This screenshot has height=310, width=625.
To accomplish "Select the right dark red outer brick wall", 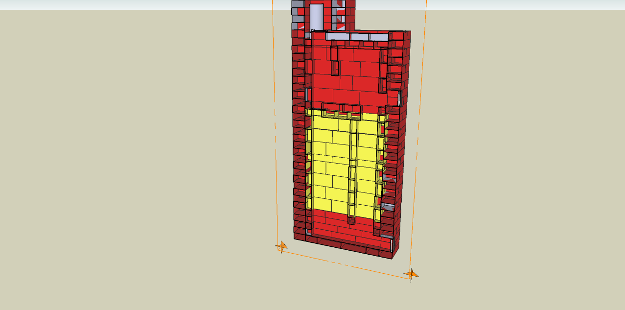I will [399, 147].
